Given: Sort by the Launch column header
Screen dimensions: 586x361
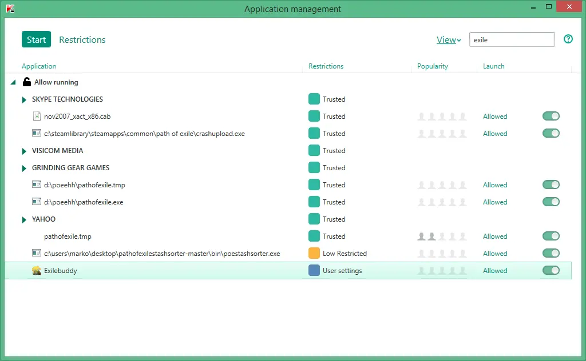Looking at the screenshot, I should point(493,66).
